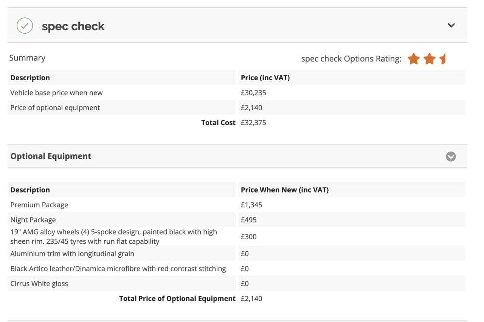Click the Price When New column header
This screenshot has height=322, width=484.
(x=284, y=190)
